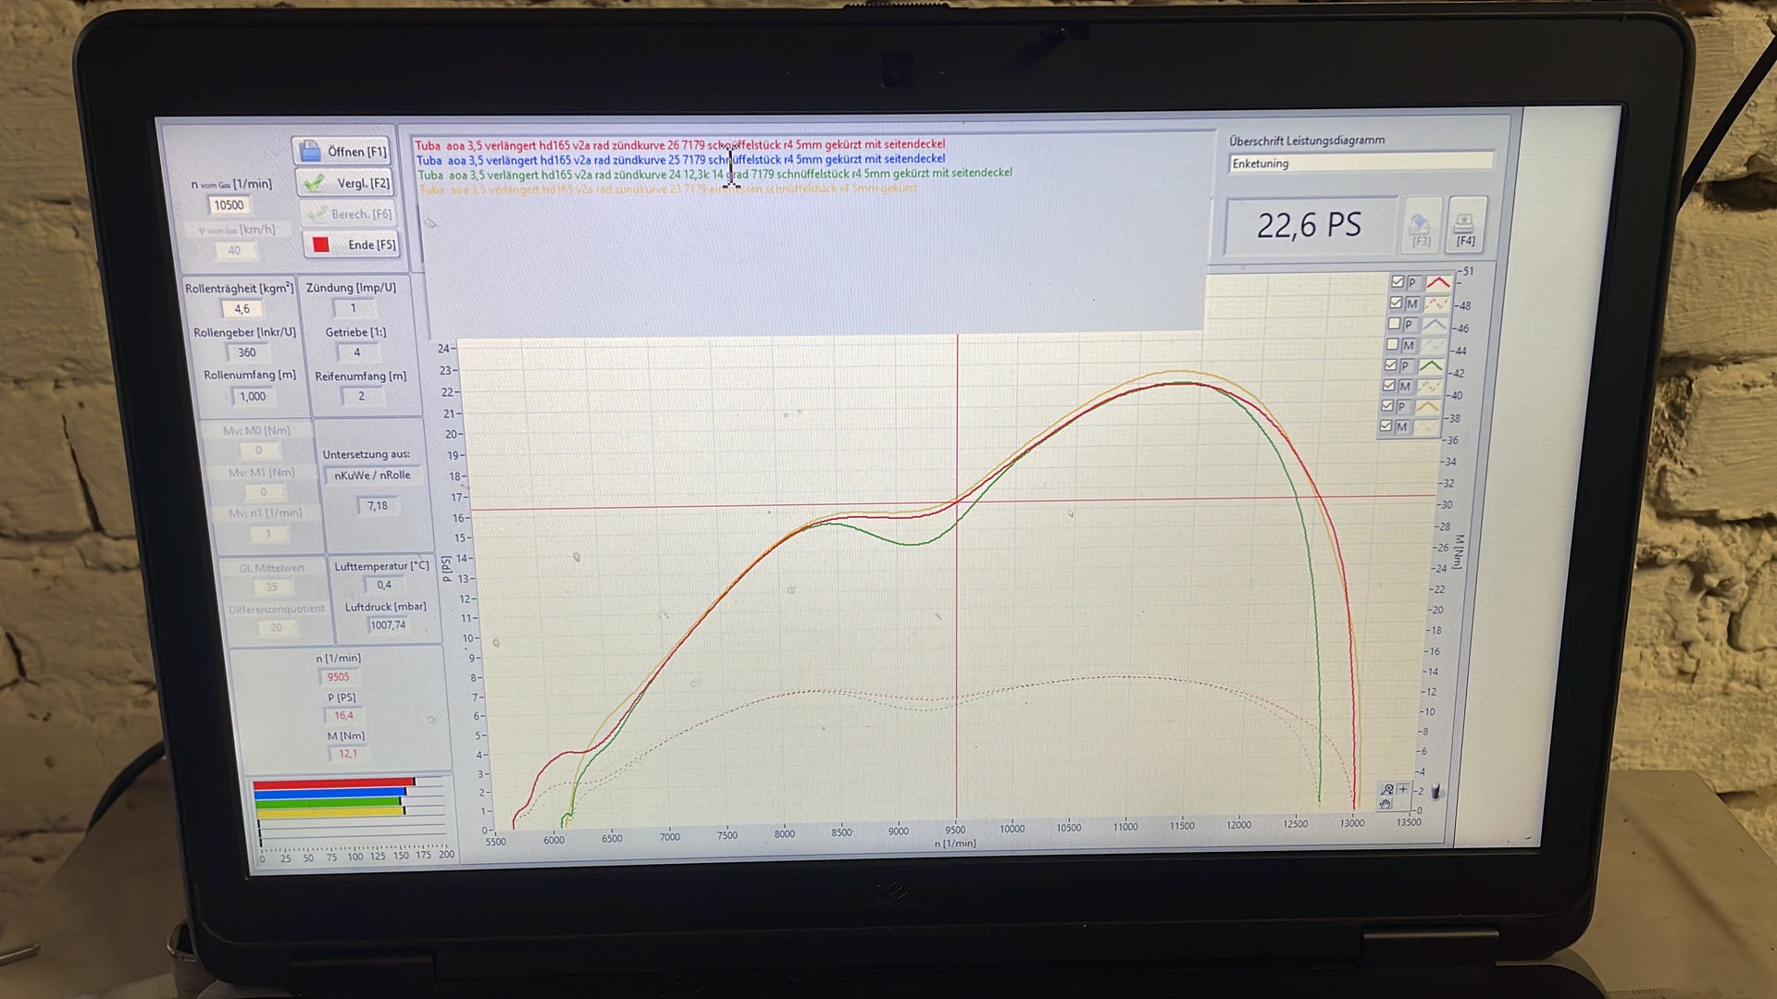Click the red Ende [F5] stop button
Image resolution: width=1777 pixels, height=999 pixels.
[352, 245]
